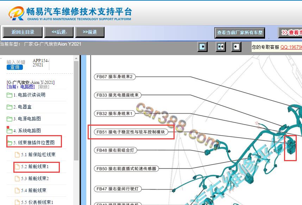Image resolution: width=302 pixels, height=205 pixels.
Task: Click folder icon beside 电路识读说明
Action: pyautogui.click(x=10, y=95)
